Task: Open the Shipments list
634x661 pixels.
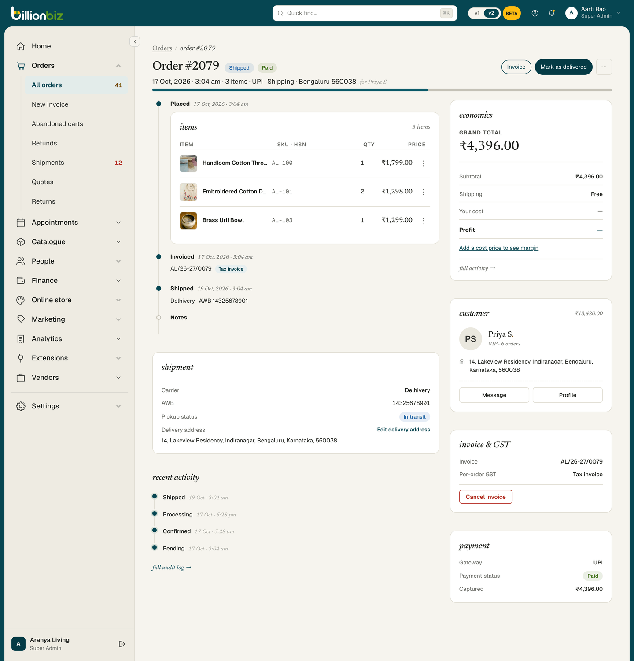Action: [77, 163]
